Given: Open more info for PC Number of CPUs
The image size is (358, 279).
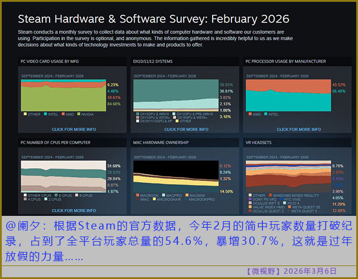Looking at the screenshot, I should point(74,211).
